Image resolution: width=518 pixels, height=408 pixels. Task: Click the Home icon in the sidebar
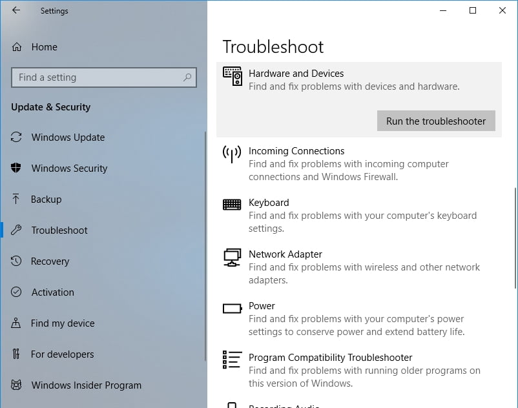point(17,47)
